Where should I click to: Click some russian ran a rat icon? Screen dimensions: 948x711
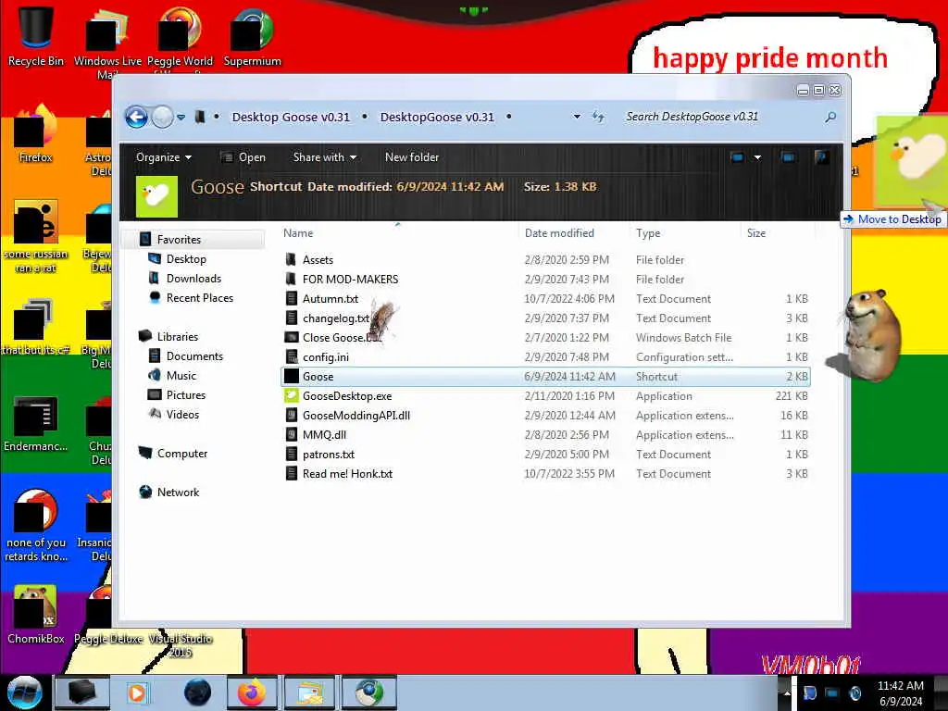(36, 236)
